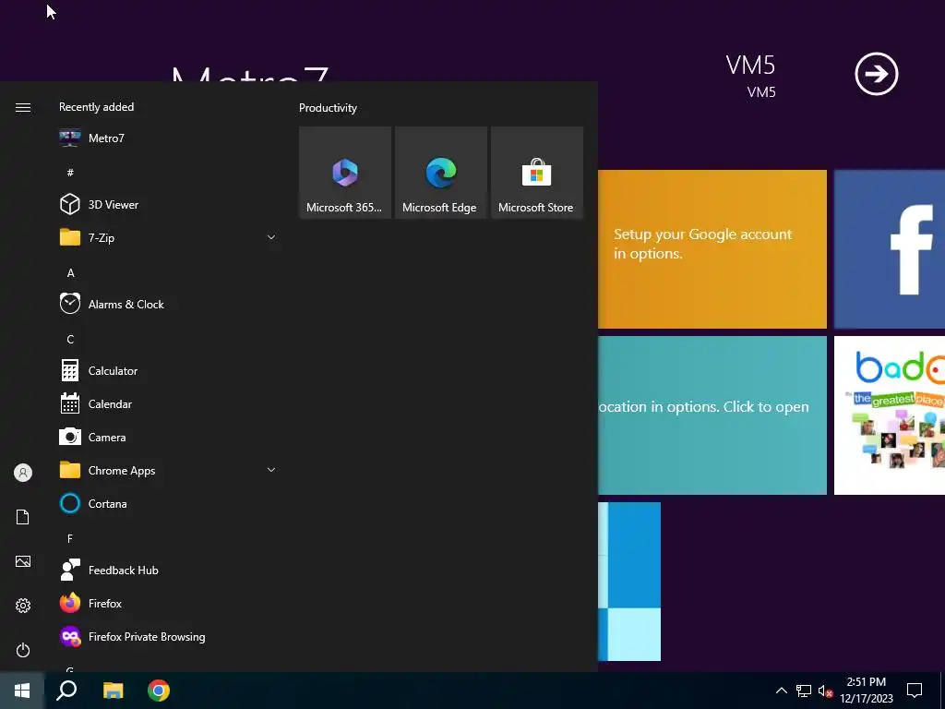Open Pictures from the Start sidebar
This screenshot has height=709, width=945.
click(23, 561)
